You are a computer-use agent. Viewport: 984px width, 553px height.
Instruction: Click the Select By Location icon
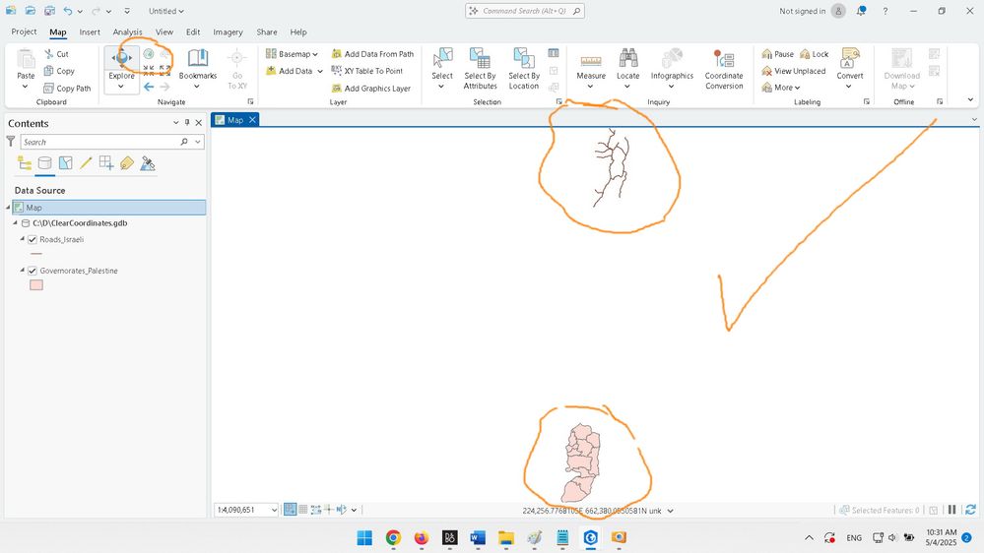tap(523, 58)
